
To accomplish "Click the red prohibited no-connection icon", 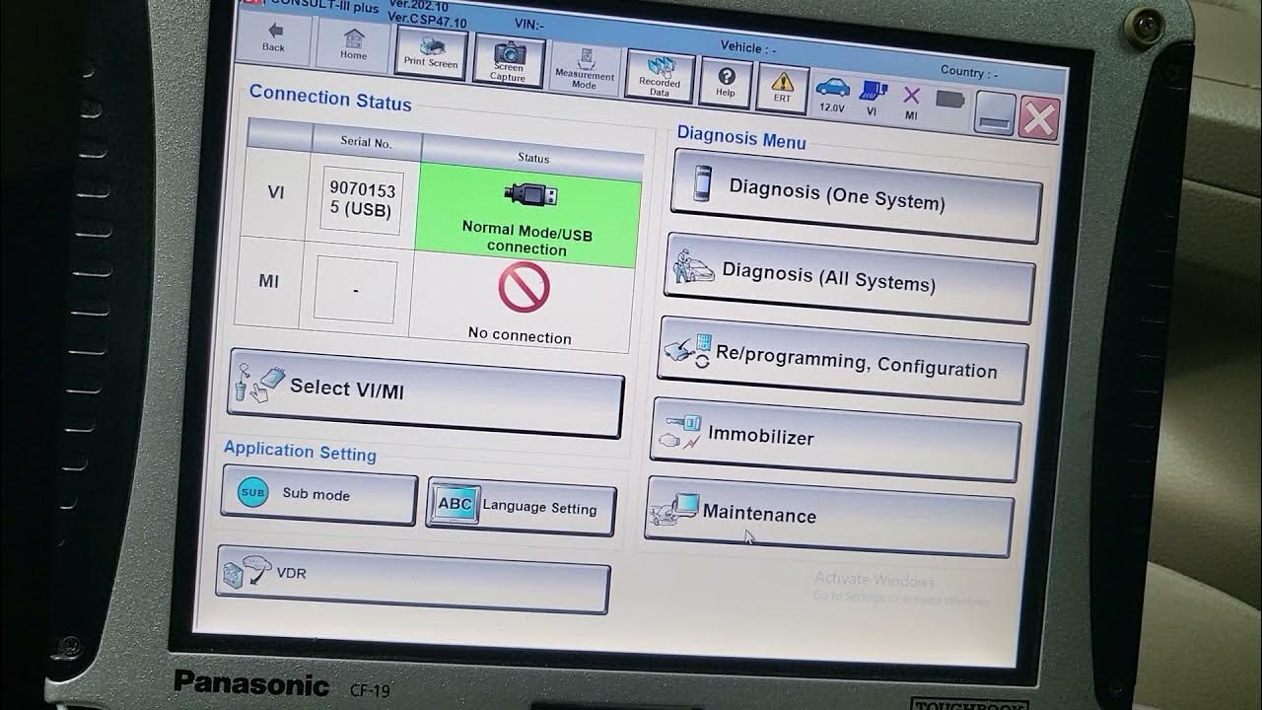I will 524,288.
